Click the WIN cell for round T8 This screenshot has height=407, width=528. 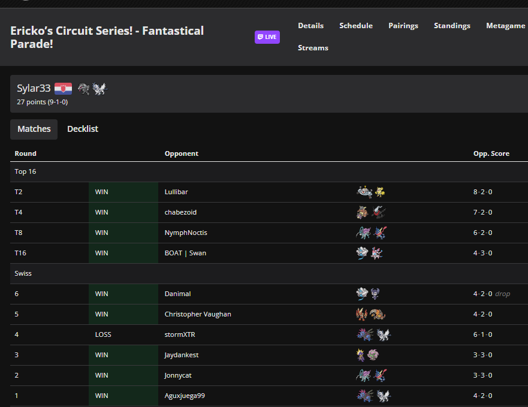click(123, 233)
